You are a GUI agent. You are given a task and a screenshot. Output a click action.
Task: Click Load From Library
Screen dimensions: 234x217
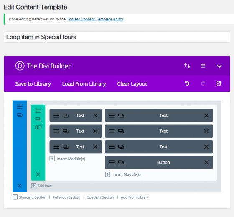coord(84,84)
